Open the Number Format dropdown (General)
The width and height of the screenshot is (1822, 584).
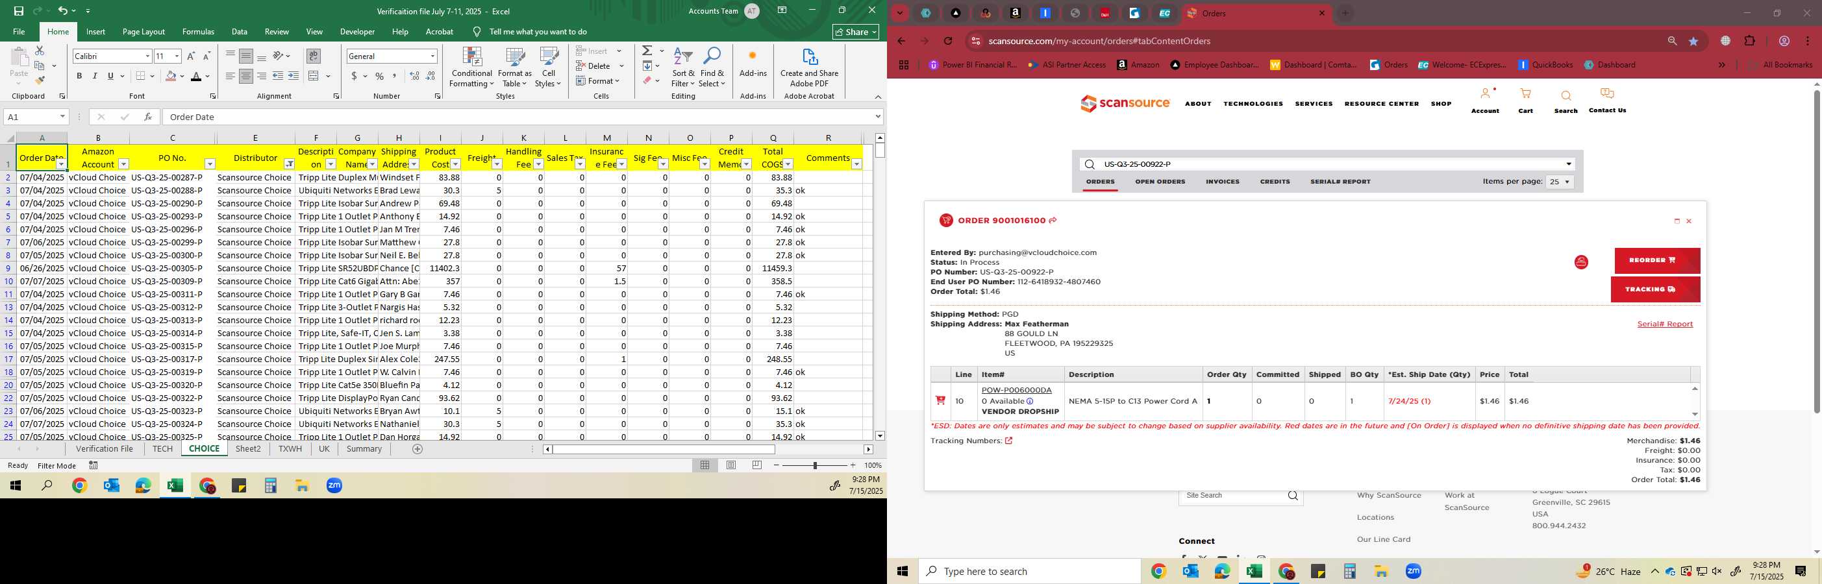tap(432, 56)
